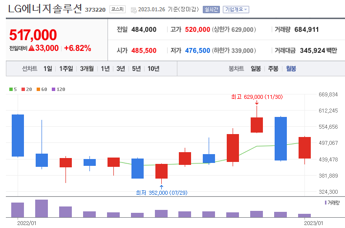The width and height of the screenshot is (345, 228).
Task: Click the current price 517,000
Action: (33, 35)
